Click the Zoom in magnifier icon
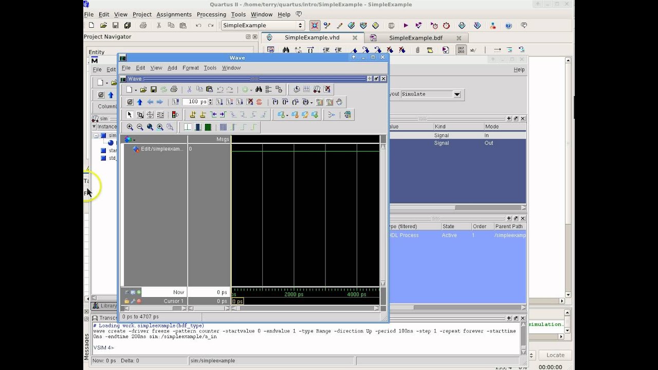The width and height of the screenshot is (658, 370). tap(130, 127)
